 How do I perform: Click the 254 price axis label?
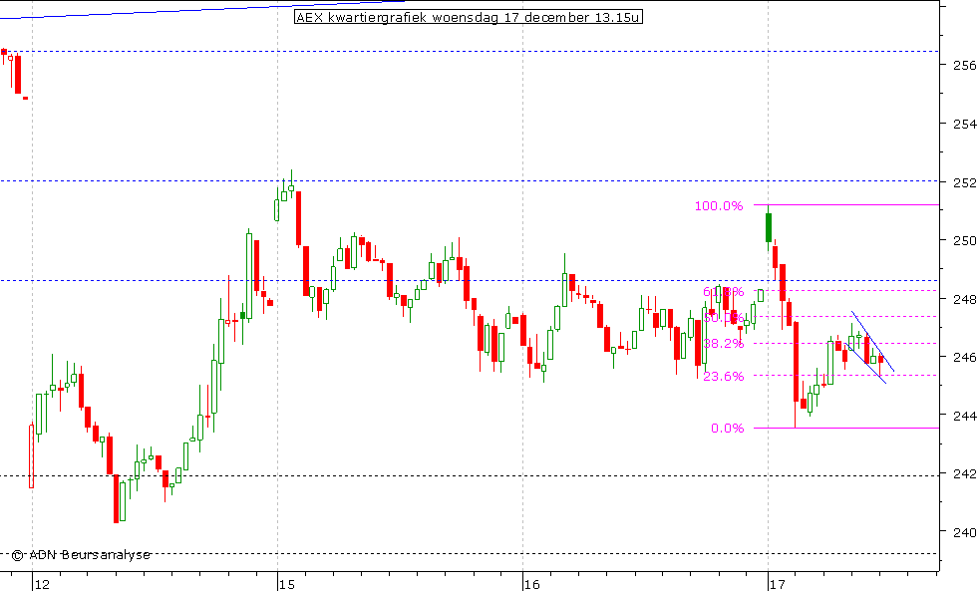click(x=964, y=125)
